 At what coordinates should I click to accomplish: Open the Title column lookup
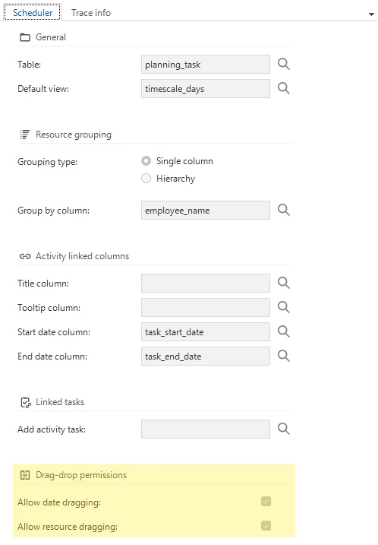pyautogui.click(x=284, y=283)
